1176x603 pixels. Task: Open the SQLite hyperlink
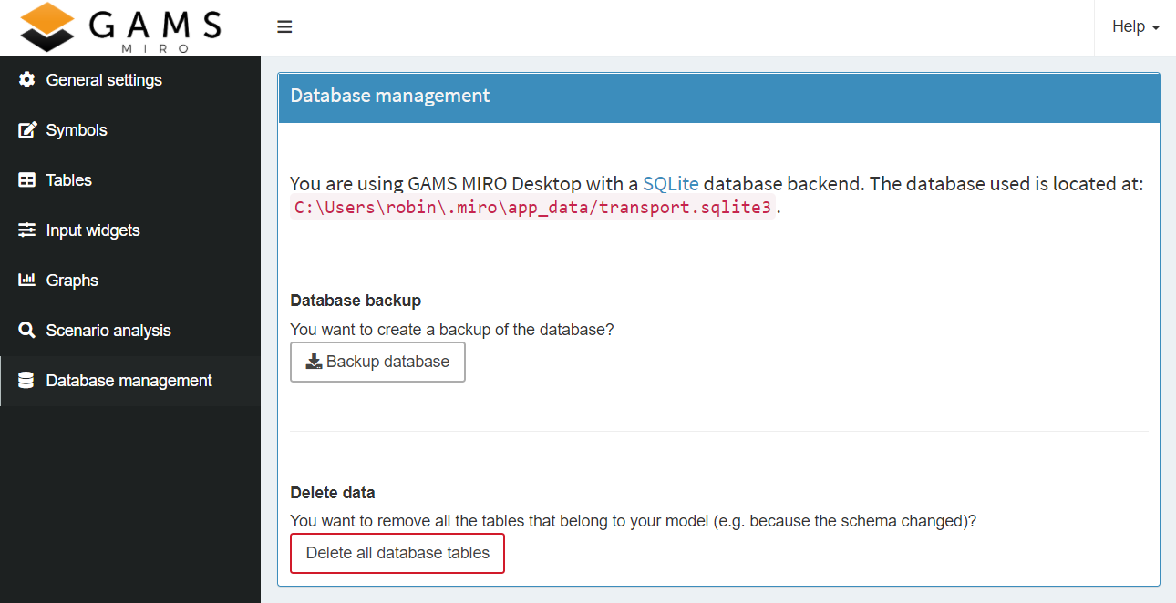point(671,183)
